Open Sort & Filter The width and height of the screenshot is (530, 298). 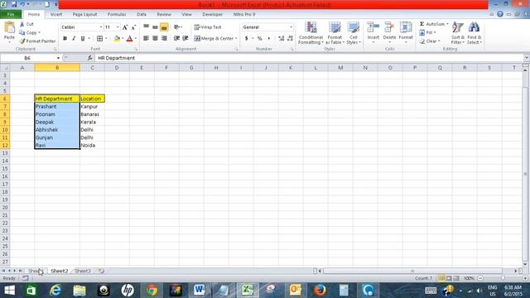458,33
